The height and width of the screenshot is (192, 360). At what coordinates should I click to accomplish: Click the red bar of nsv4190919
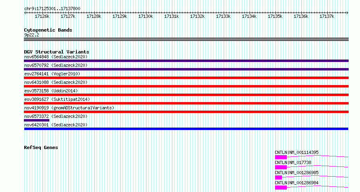click(x=186, y=112)
